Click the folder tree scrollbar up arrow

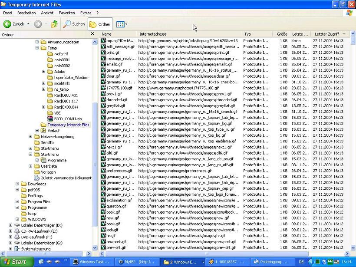pos(95,42)
